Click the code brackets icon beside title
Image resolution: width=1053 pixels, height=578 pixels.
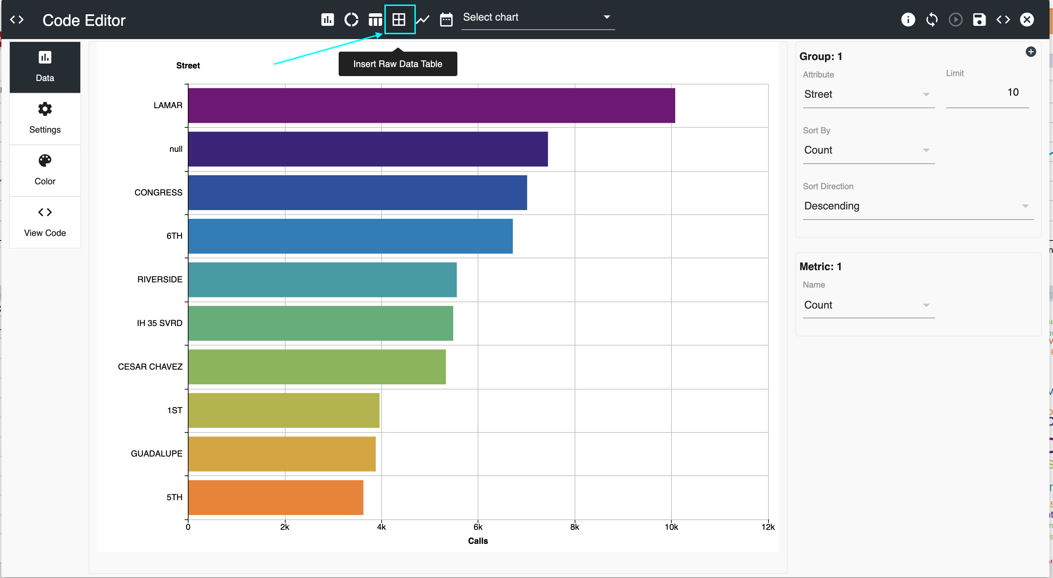tap(17, 20)
